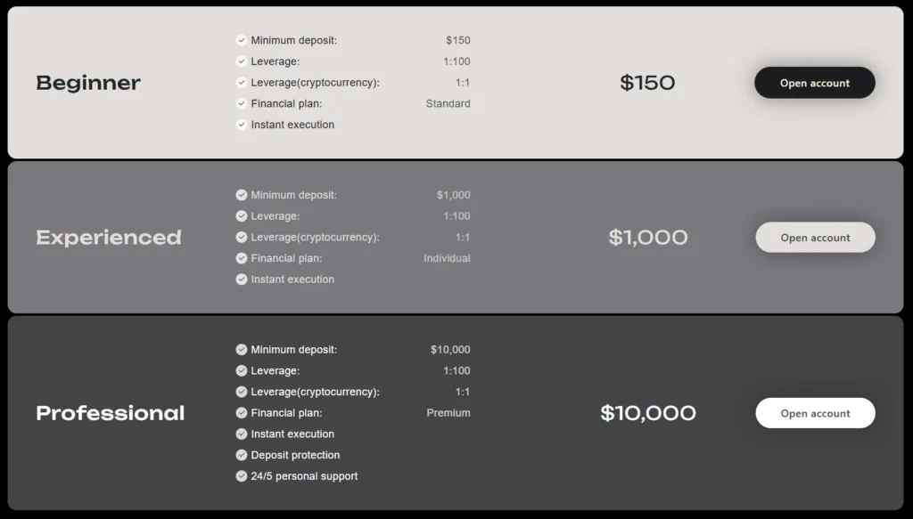The width and height of the screenshot is (913, 519).
Task: Click check icon beside Experienced Financial plan
Action: point(242,258)
